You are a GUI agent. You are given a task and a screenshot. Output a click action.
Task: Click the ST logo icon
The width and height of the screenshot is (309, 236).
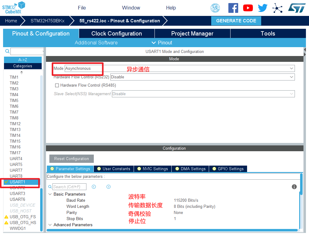point(296,8)
